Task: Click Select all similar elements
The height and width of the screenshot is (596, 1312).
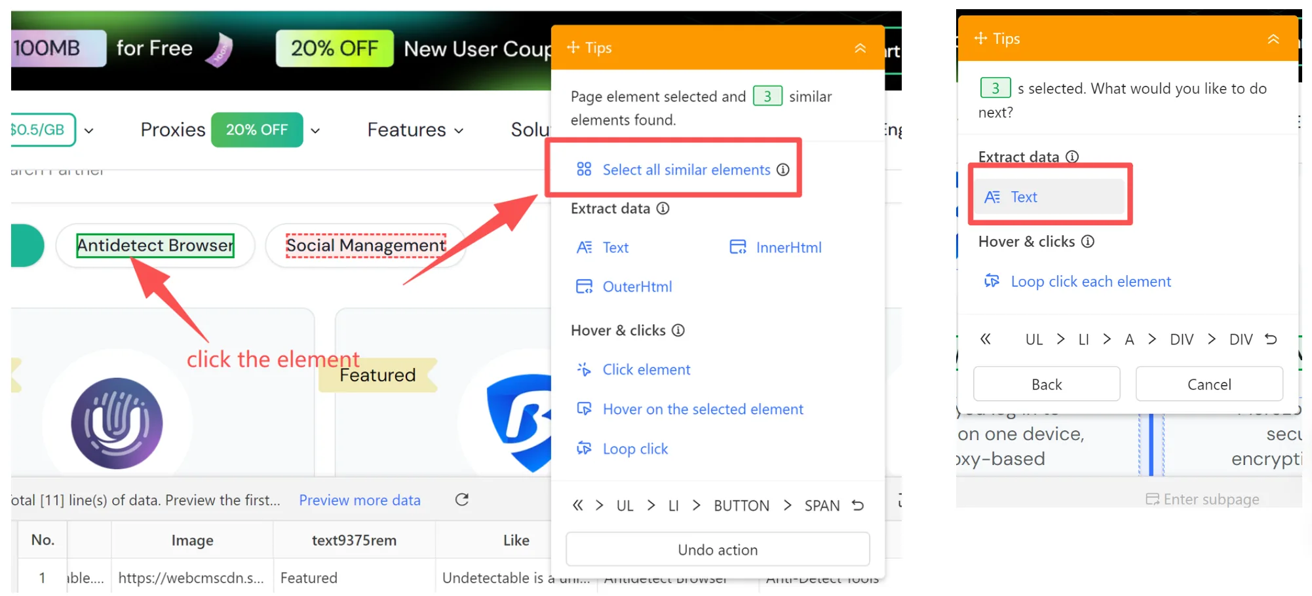Action: click(685, 170)
